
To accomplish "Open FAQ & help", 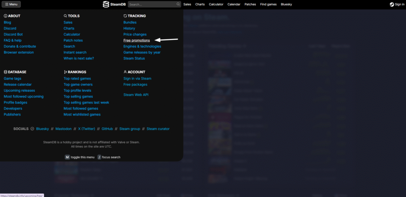I will click(12, 41).
